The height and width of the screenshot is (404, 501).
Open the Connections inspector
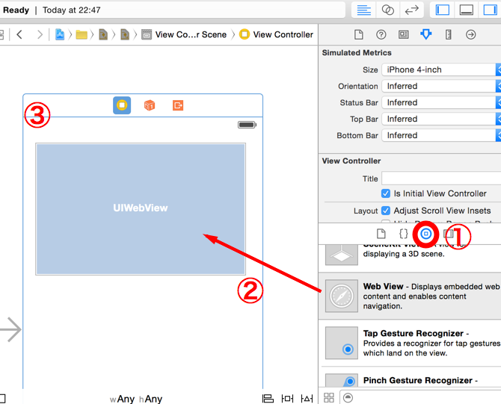pos(470,34)
